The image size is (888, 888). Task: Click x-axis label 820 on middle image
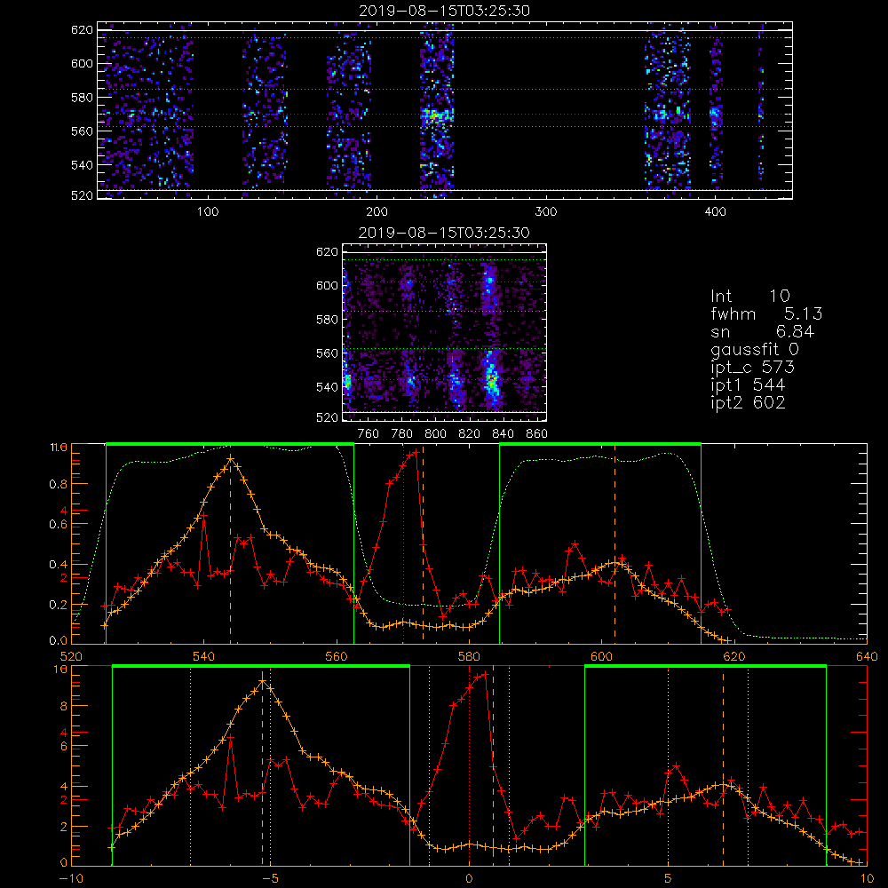pos(470,434)
